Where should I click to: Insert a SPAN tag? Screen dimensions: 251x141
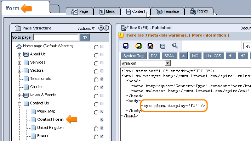(x=169, y=56)
